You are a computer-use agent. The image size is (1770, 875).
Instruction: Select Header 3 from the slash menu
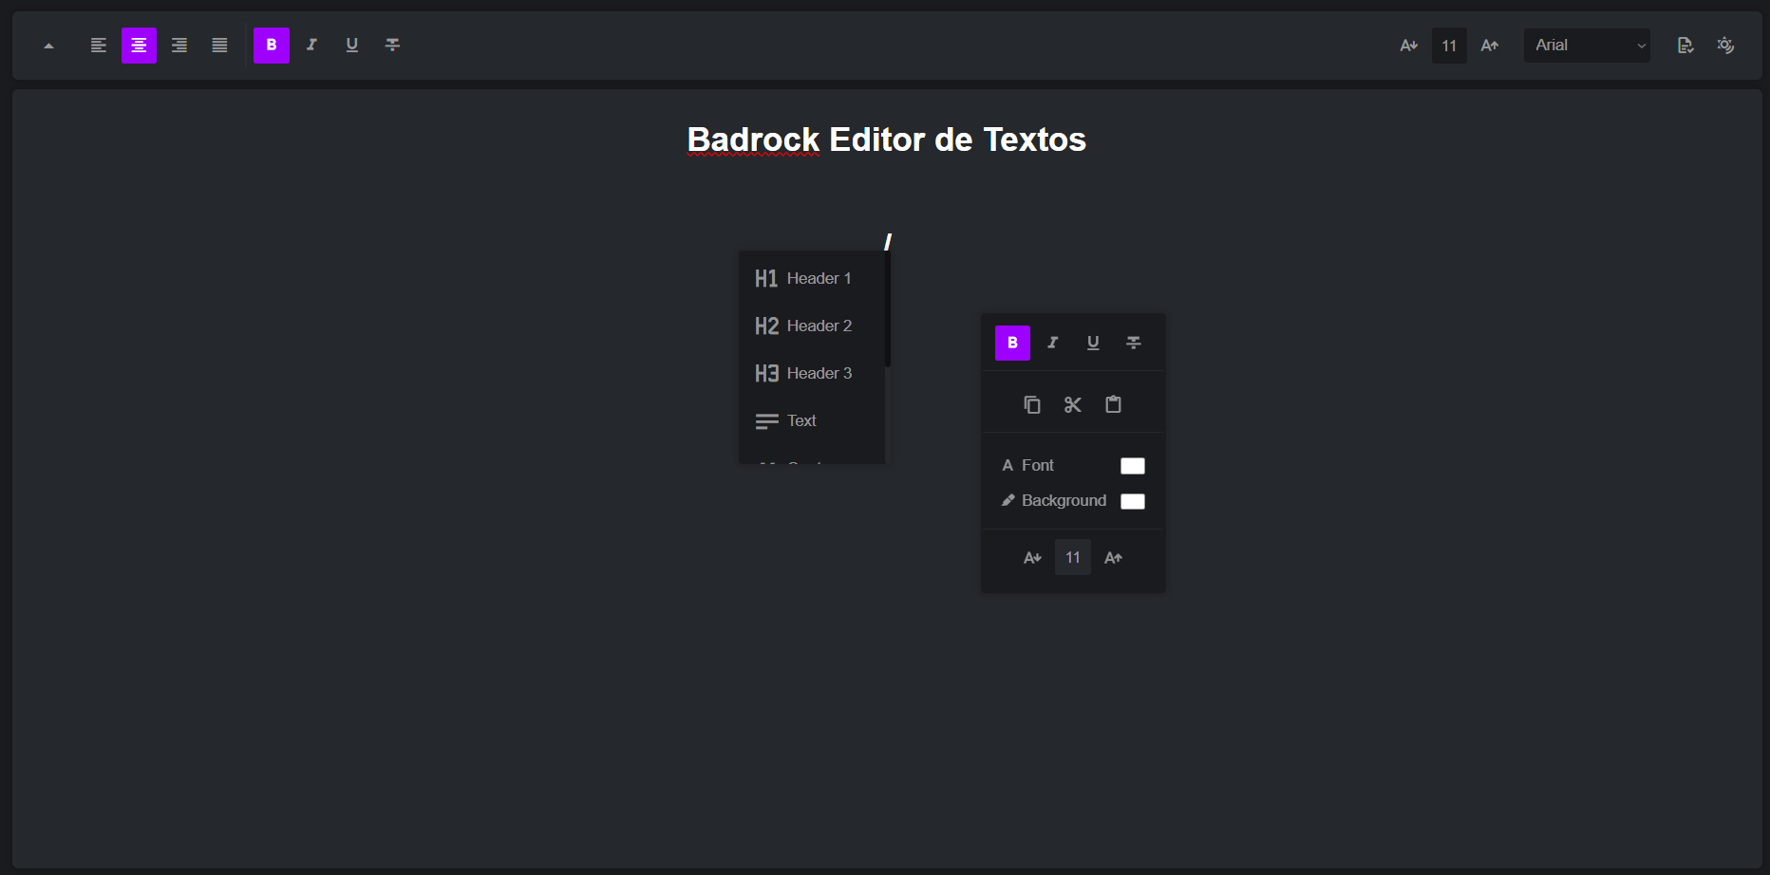pos(802,373)
